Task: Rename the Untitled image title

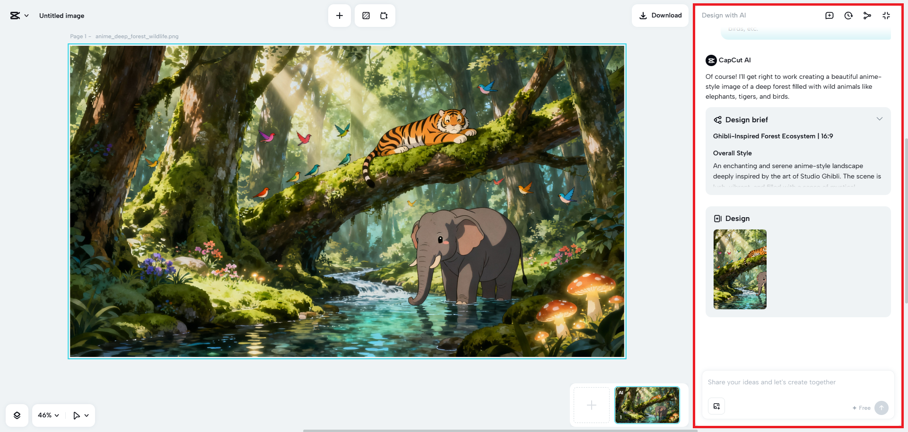Action: pos(61,16)
